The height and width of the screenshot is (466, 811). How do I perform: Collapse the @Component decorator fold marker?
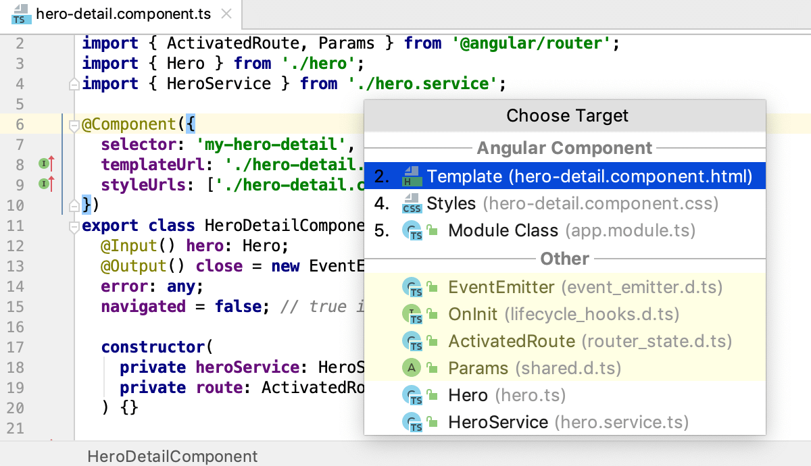pos(74,124)
